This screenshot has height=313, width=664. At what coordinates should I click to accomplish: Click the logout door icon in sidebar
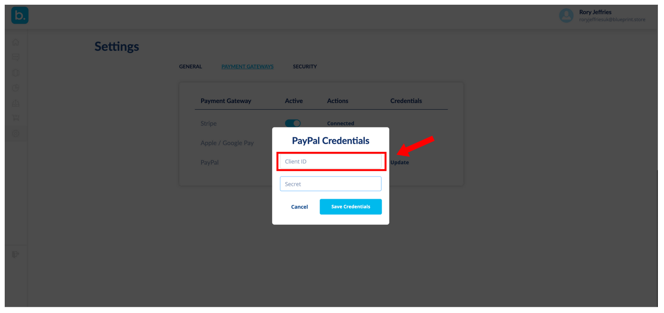pyautogui.click(x=16, y=254)
